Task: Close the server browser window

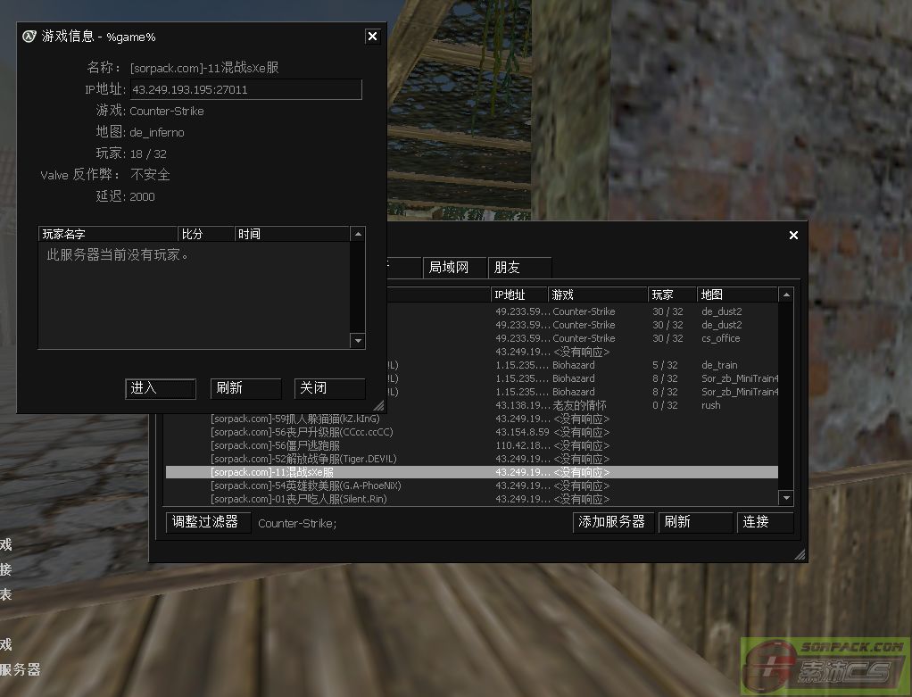Action: 793,236
